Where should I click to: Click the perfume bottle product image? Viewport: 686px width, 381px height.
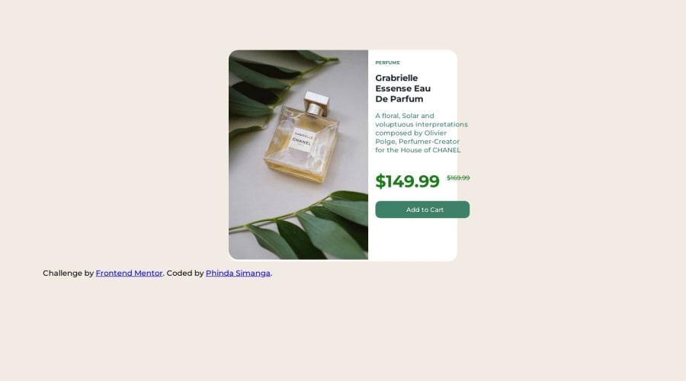298,155
